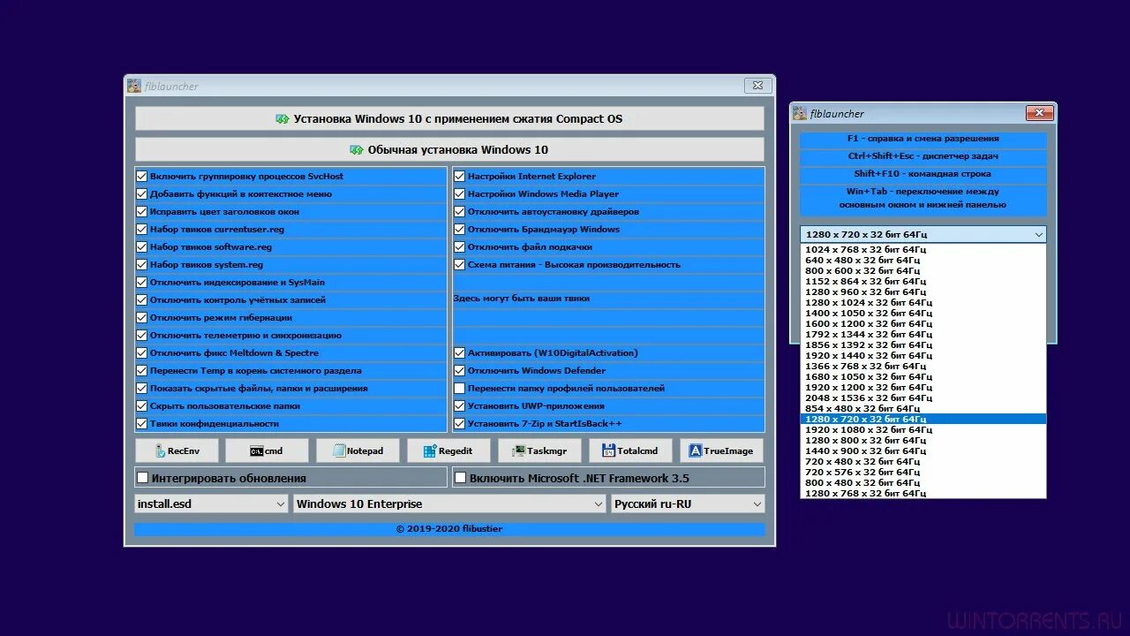Toggle 'Отключить телеметрию и синхронизацию' checkbox
This screenshot has height=636, width=1130.
tap(142, 335)
